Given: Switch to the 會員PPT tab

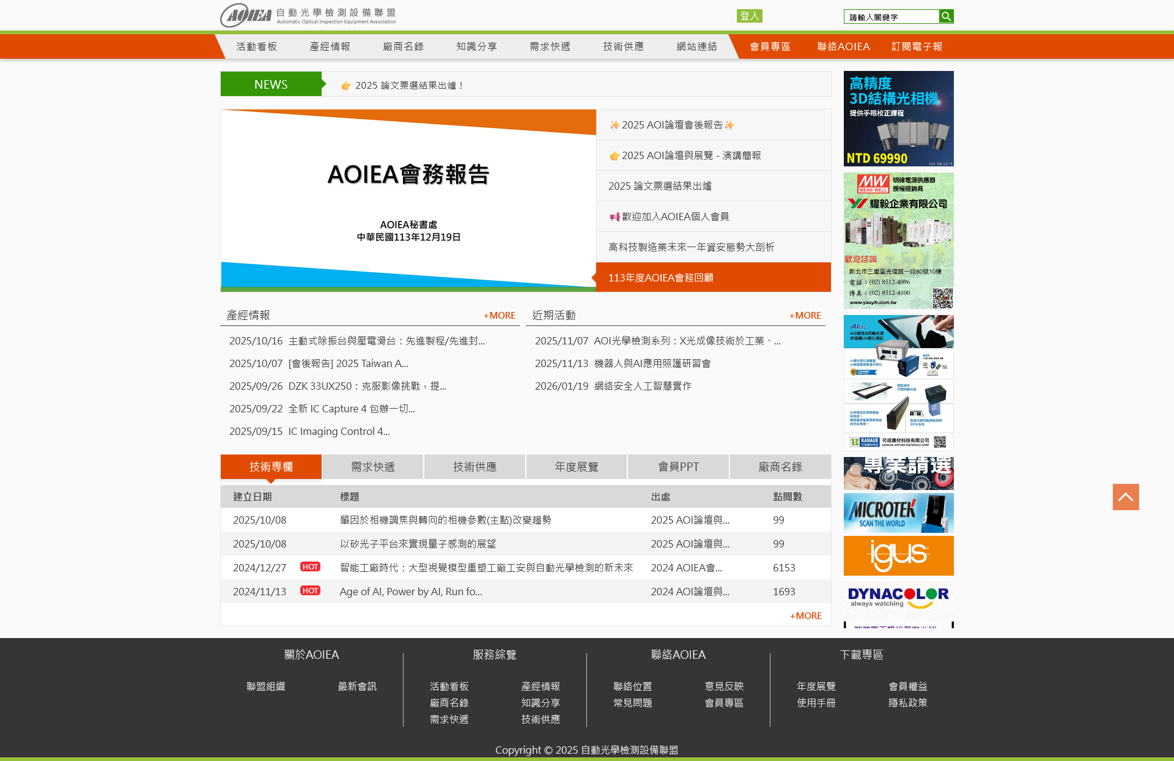Looking at the screenshot, I should point(678,467).
